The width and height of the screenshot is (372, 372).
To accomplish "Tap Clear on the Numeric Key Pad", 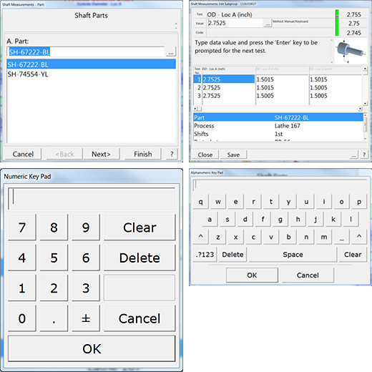I will (x=139, y=227).
